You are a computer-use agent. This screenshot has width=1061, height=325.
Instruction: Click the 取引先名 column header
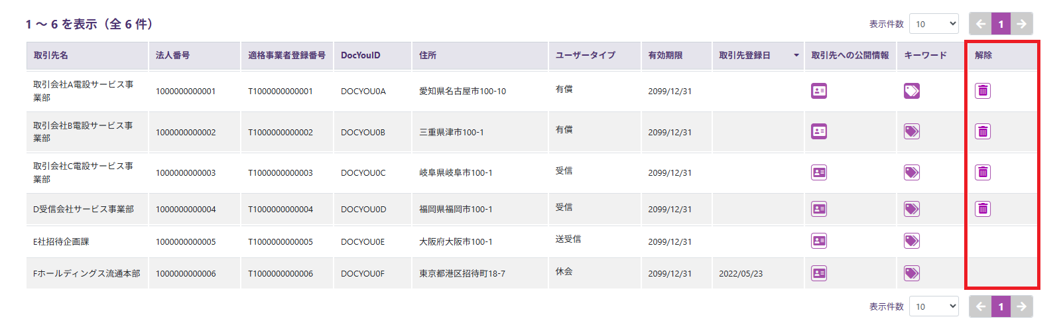[51, 56]
